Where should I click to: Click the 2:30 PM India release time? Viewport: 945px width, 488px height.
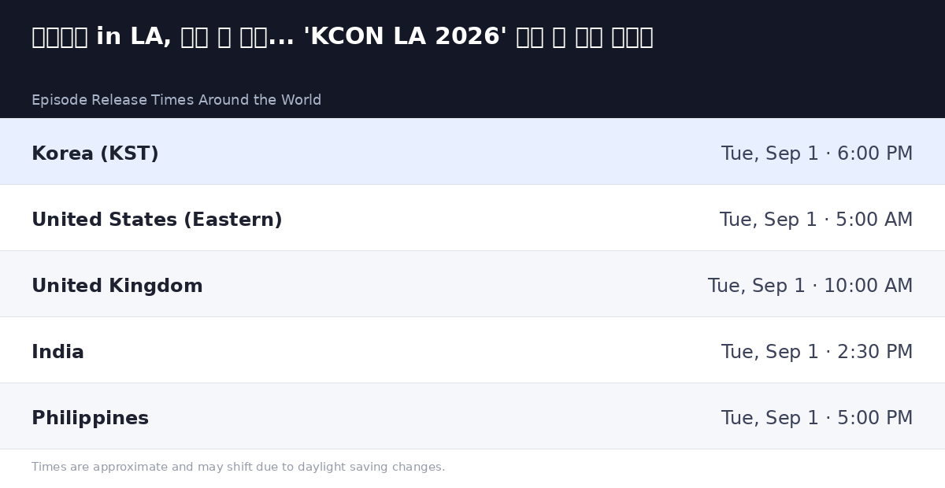(x=817, y=353)
